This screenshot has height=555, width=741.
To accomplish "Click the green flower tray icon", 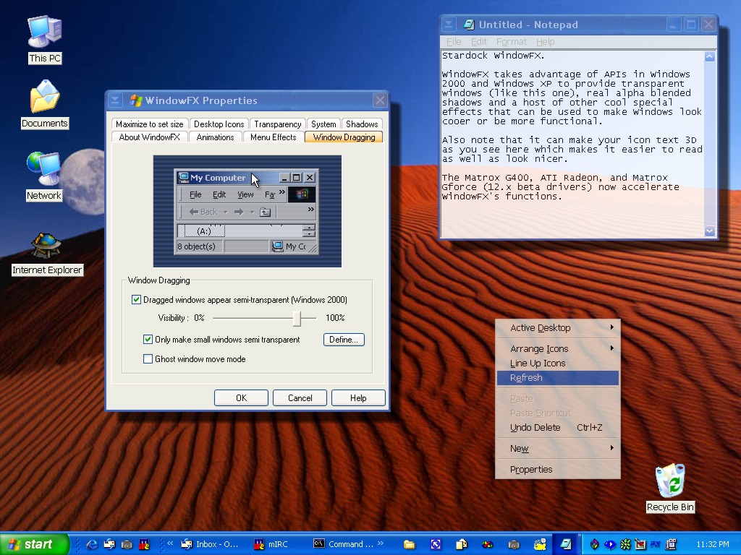I will (x=625, y=544).
